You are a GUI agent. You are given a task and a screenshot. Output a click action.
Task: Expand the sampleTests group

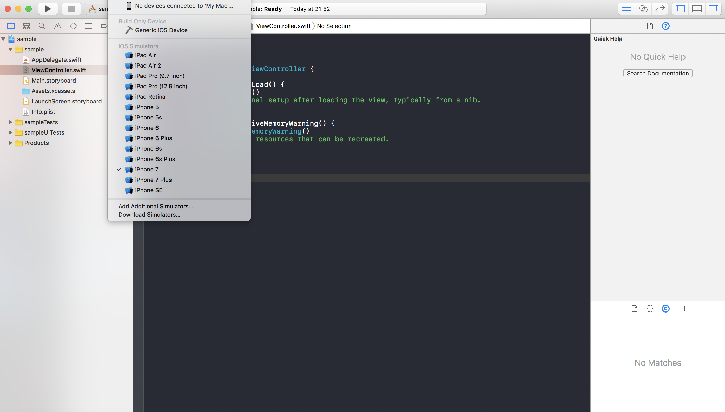pos(10,122)
